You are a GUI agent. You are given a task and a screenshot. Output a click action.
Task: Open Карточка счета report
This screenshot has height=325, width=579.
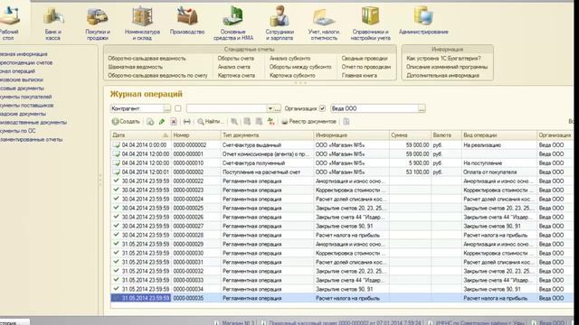(x=236, y=75)
